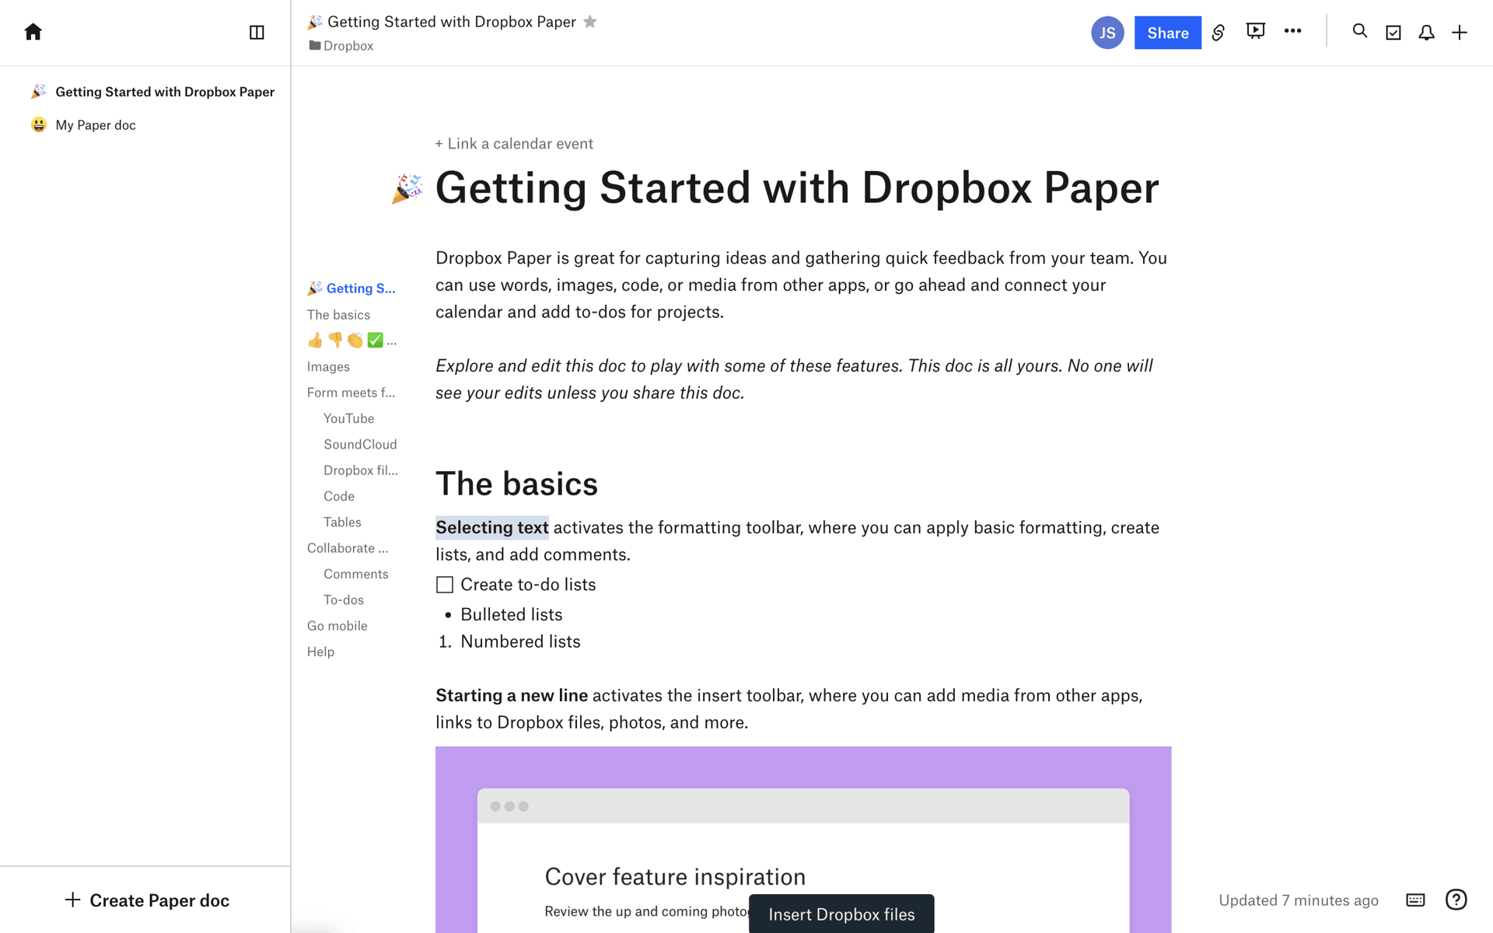Jump to Tables in outline
Screen dimensions: 1493x933
pyautogui.click(x=342, y=522)
